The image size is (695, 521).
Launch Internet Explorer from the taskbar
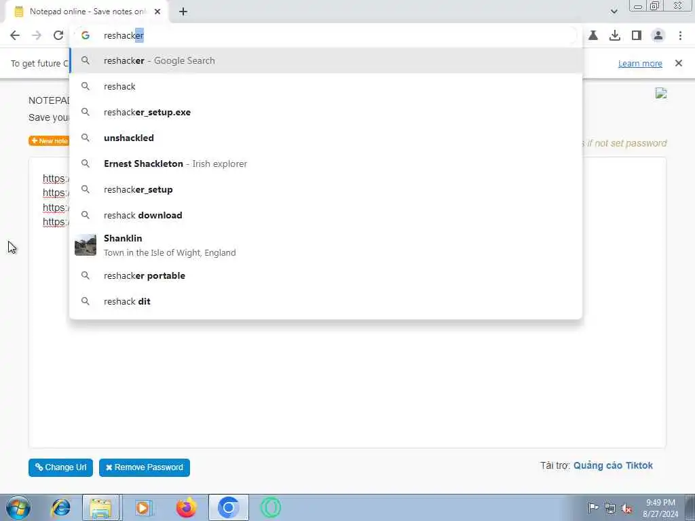pos(60,507)
